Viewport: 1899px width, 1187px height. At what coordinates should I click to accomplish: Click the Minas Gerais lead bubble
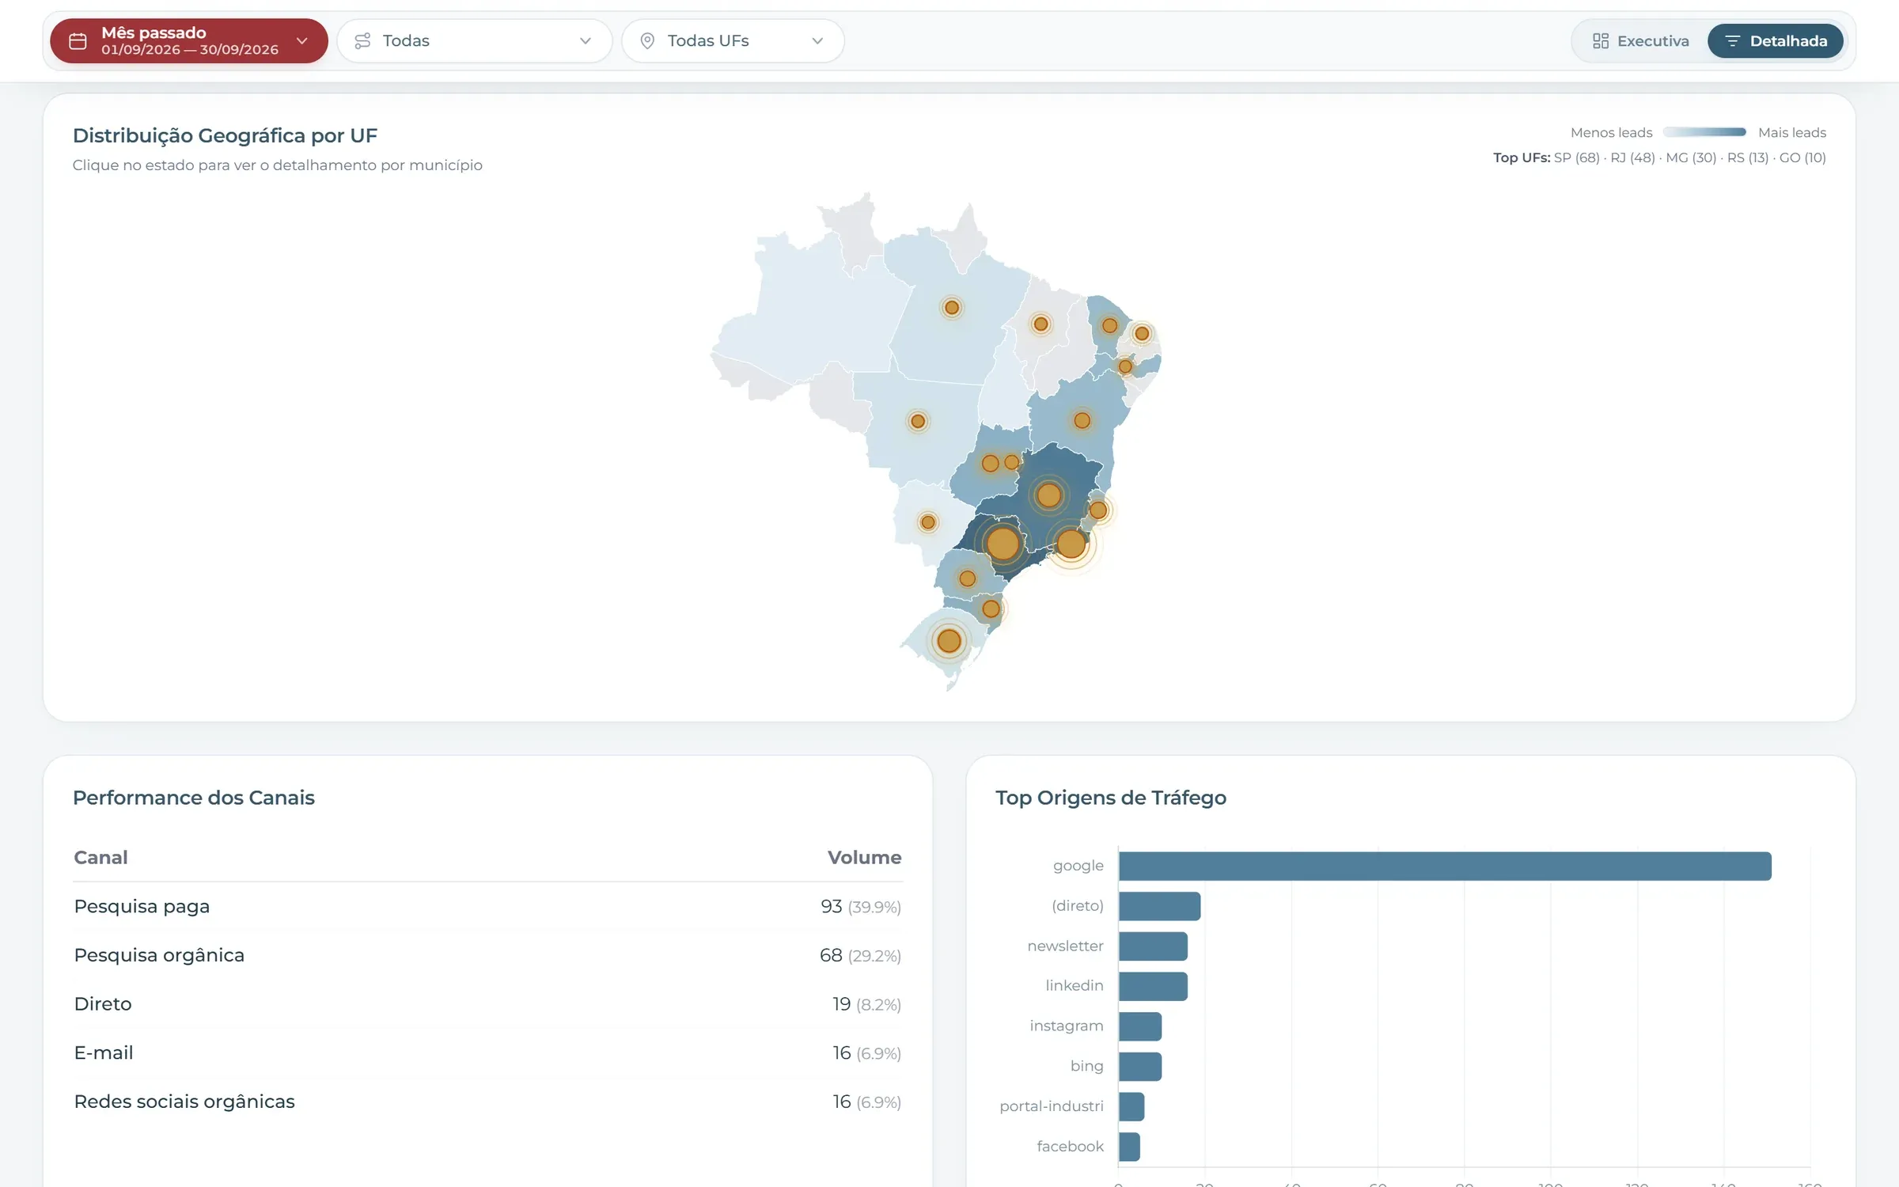tap(1049, 496)
